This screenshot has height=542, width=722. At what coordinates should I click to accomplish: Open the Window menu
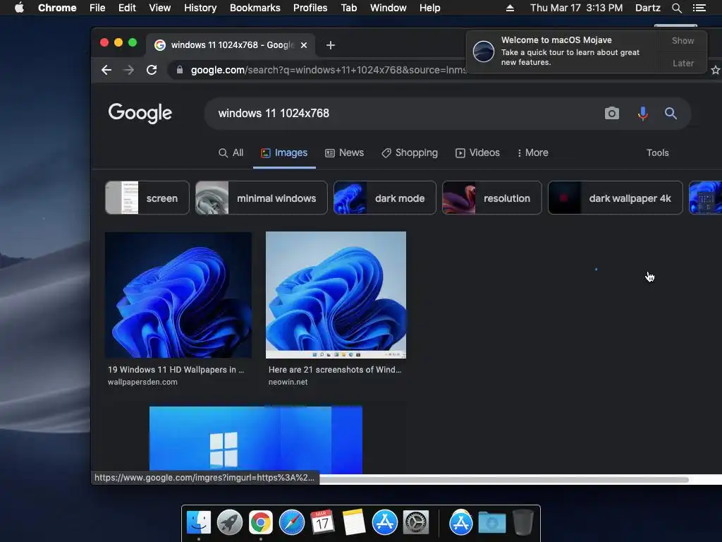click(x=388, y=8)
